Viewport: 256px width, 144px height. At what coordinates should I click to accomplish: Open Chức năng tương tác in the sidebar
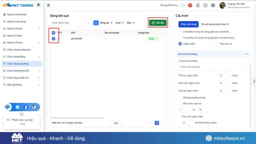pos(22,50)
